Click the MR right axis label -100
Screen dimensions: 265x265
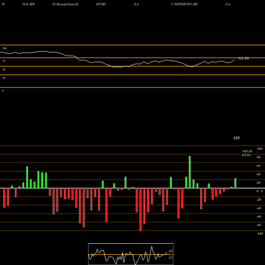point(260,234)
